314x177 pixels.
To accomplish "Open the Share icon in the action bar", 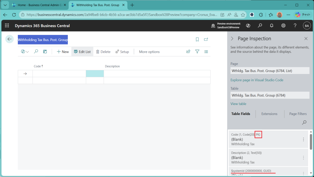I will [x=188, y=52].
